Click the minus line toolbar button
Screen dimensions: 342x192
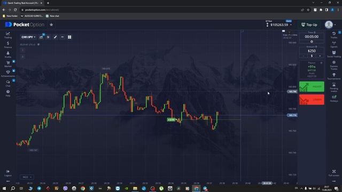coord(63,37)
